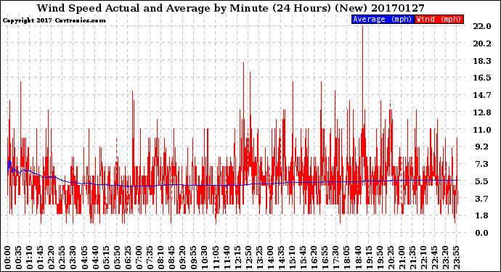The height and width of the screenshot is (272, 501).
Task: Click the blue Average (mph) legend entry
Action: click(383, 19)
